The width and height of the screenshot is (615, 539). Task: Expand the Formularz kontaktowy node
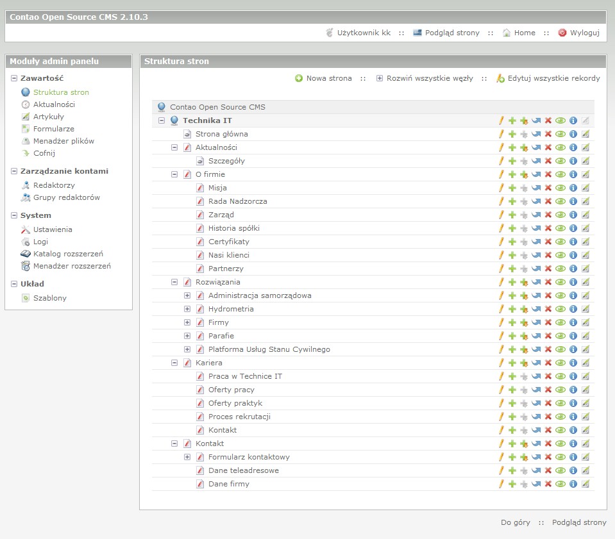187,457
